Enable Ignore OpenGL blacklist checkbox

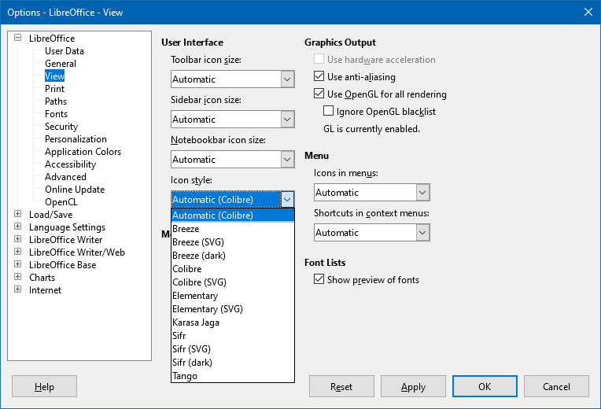pos(329,112)
